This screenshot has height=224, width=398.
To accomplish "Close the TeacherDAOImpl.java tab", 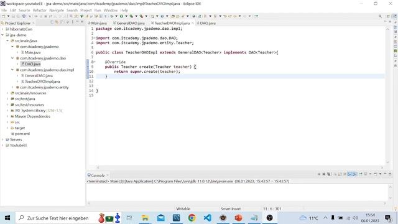I will point(193,23).
